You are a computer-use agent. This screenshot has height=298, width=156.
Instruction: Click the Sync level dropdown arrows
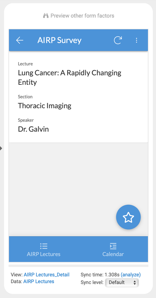pos(135,282)
